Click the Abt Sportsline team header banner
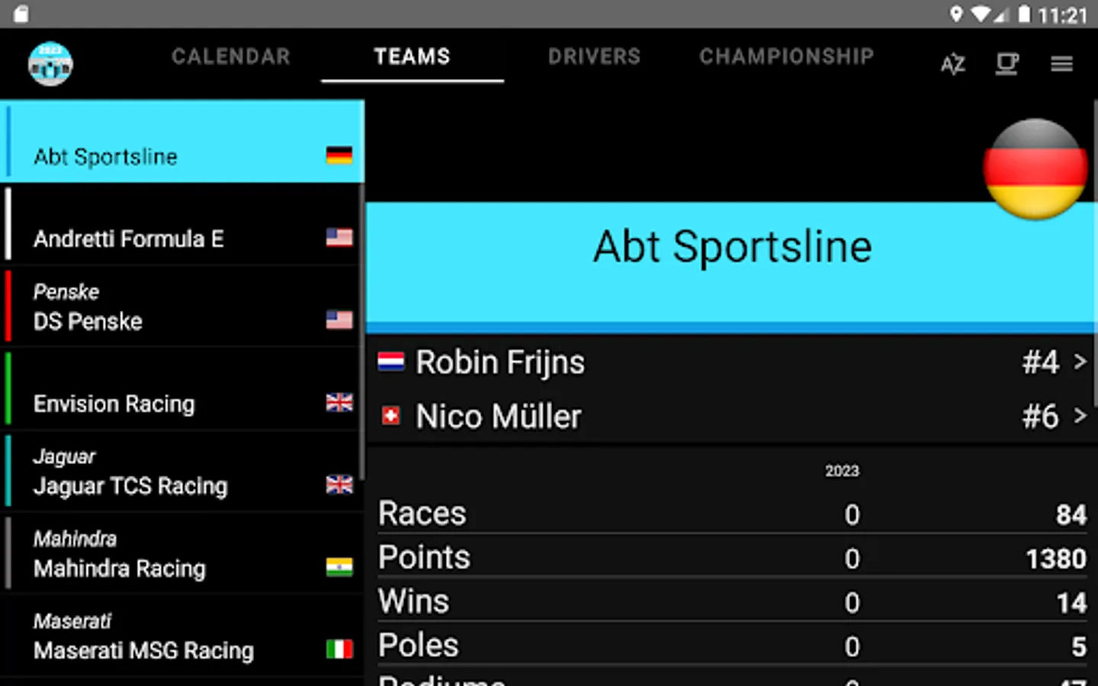This screenshot has height=686, width=1098. [731, 247]
